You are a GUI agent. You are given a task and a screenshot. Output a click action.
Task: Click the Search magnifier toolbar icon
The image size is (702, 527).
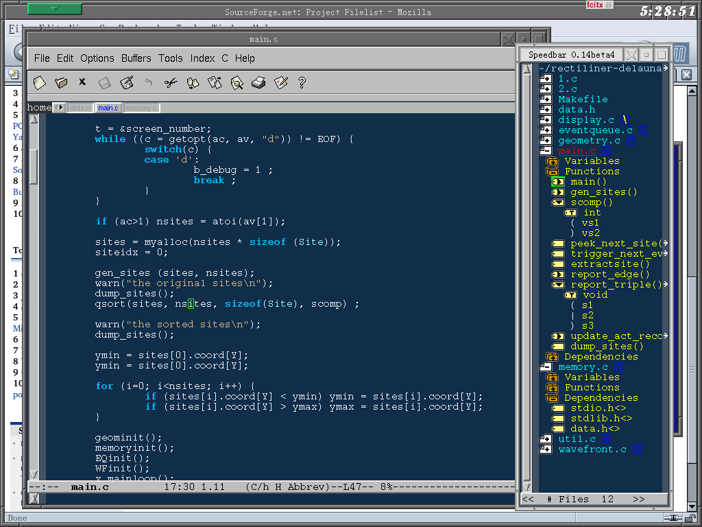237,82
